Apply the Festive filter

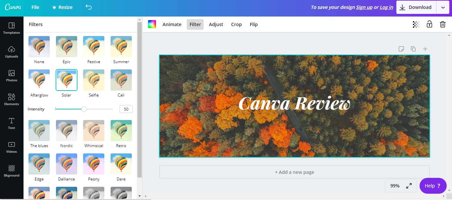[x=94, y=47]
